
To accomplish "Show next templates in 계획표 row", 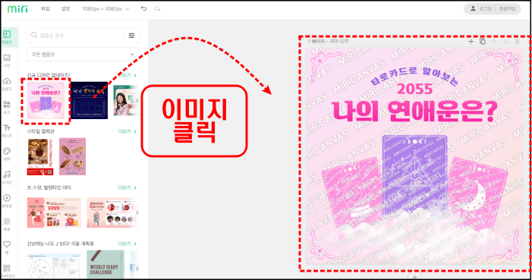I will (137, 269).
